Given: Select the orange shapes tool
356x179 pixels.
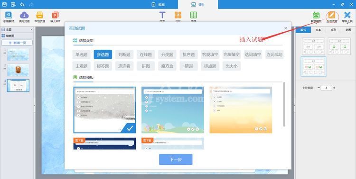Looking at the screenshot, I should 178,16.
